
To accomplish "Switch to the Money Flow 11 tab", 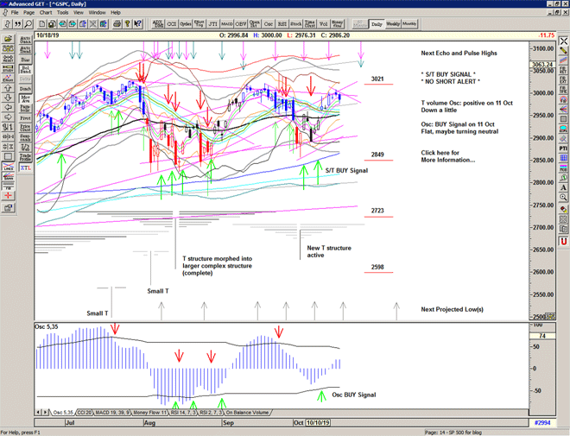I will tap(149, 413).
